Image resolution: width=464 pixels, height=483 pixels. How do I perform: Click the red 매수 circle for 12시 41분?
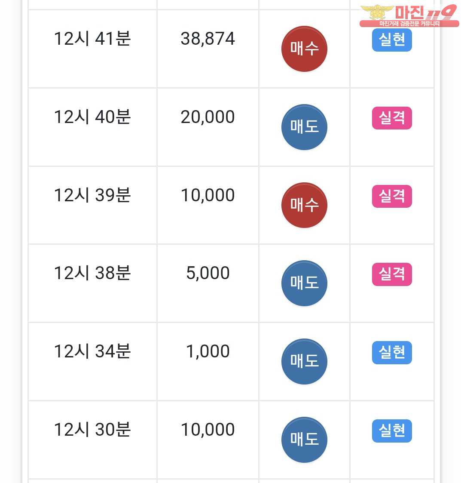304,49
